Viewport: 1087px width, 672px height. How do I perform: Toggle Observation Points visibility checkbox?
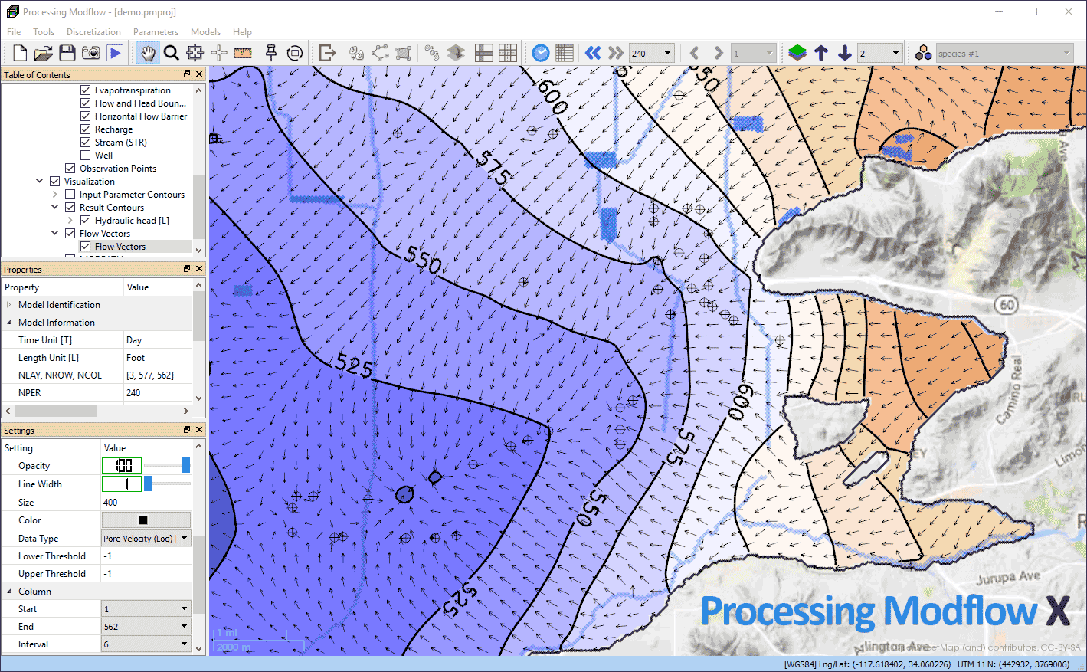pyautogui.click(x=70, y=169)
